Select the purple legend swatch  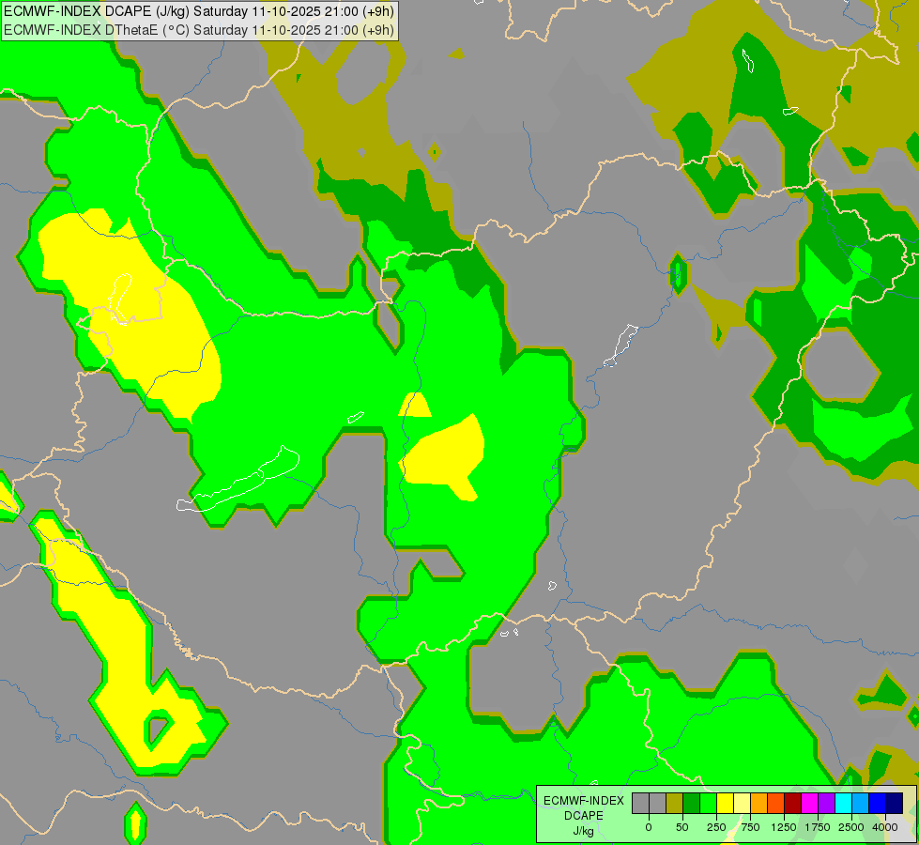[x=827, y=803]
